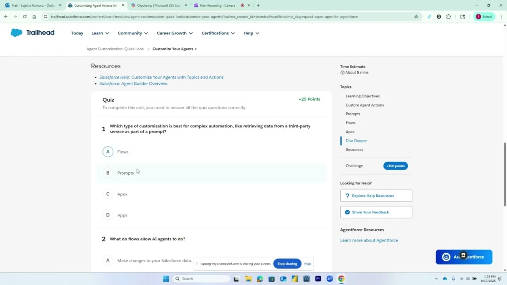Open Microsoft Edge from taskbar

259,279
